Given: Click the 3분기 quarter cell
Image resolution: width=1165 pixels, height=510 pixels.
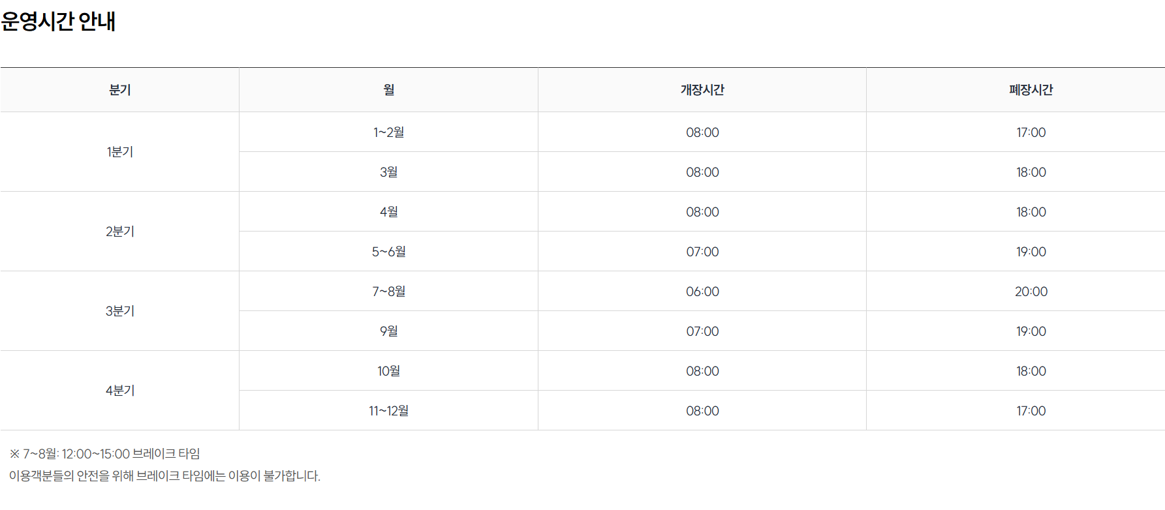Looking at the screenshot, I should coord(120,311).
